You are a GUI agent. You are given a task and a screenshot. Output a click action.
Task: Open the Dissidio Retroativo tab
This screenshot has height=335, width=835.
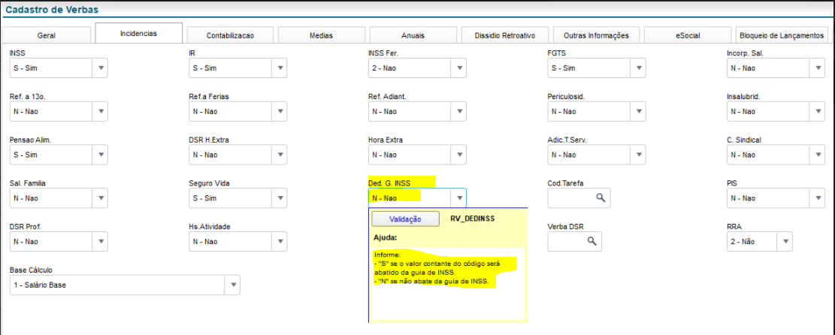click(504, 35)
